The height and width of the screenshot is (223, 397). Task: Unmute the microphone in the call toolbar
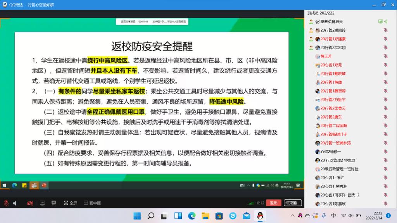pyautogui.click(x=6, y=203)
